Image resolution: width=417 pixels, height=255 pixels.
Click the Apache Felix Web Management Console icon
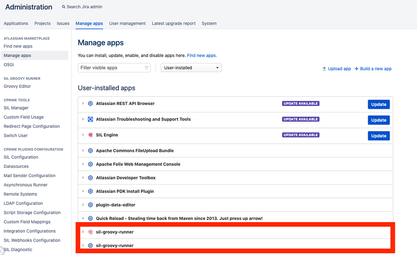pyautogui.click(x=91, y=164)
